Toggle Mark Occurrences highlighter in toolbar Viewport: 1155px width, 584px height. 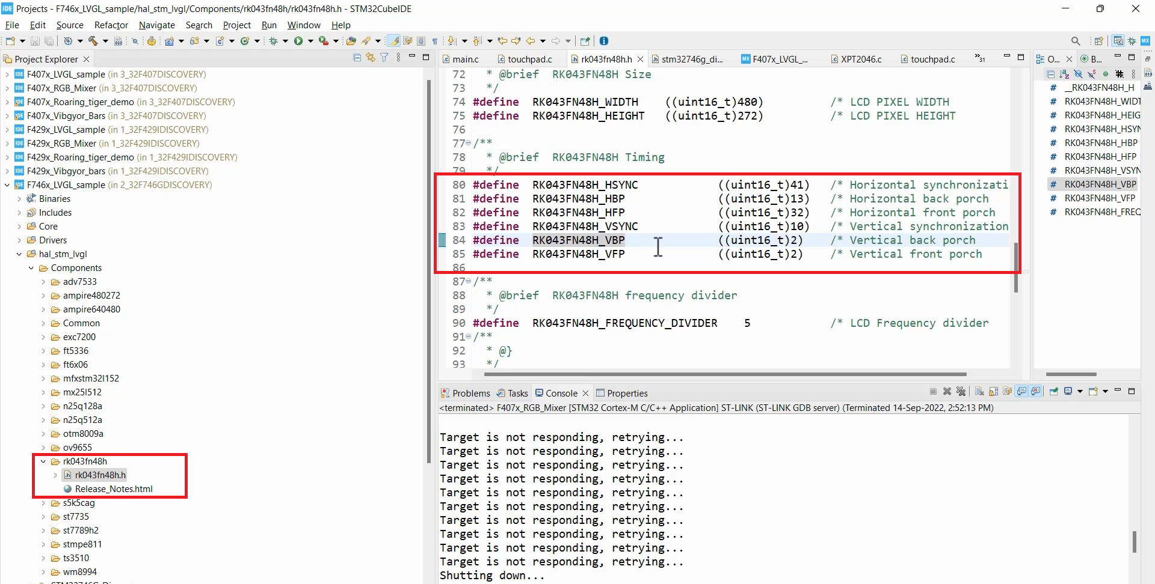pos(394,41)
